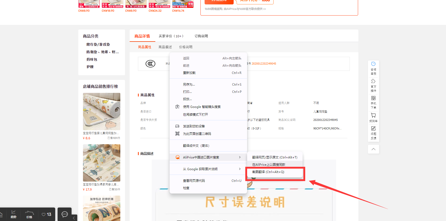Open product title 宝宝爬行垫加厚家用婴儿客...
Screen dimensions: 446x221
click(101, 184)
